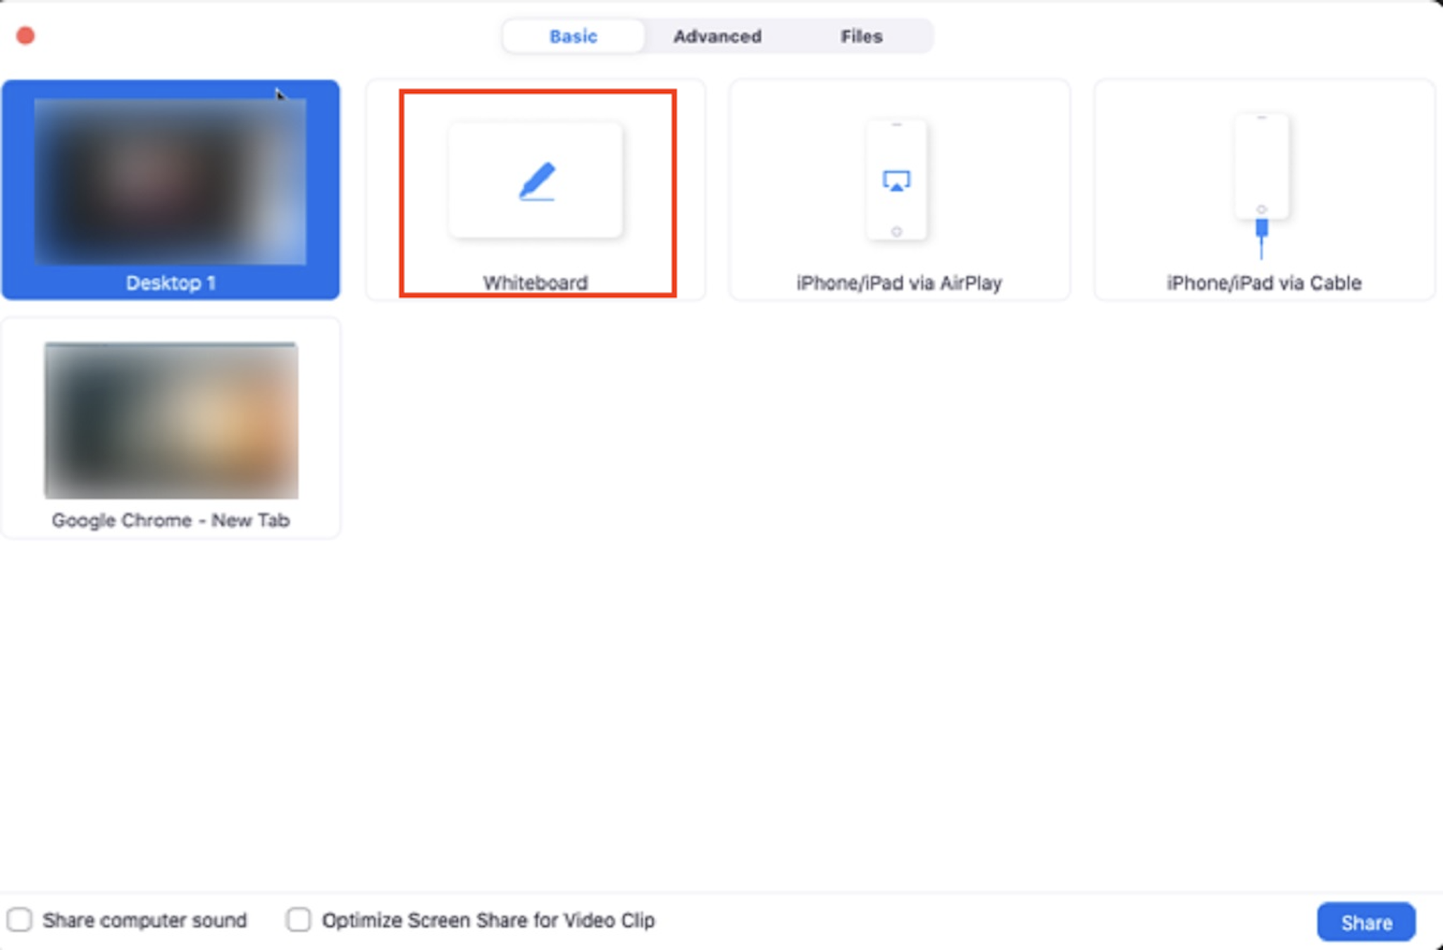Screen dimensions: 1443x950
Task: Select the Desktop 1 screen thumbnail
Action: [171, 181]
